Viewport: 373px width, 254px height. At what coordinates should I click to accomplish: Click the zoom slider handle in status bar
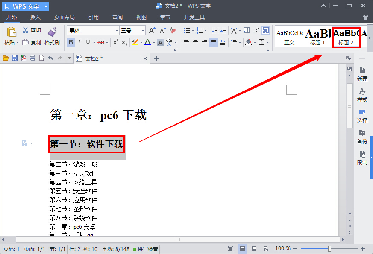pyautogui.click(x=329, y=249)
